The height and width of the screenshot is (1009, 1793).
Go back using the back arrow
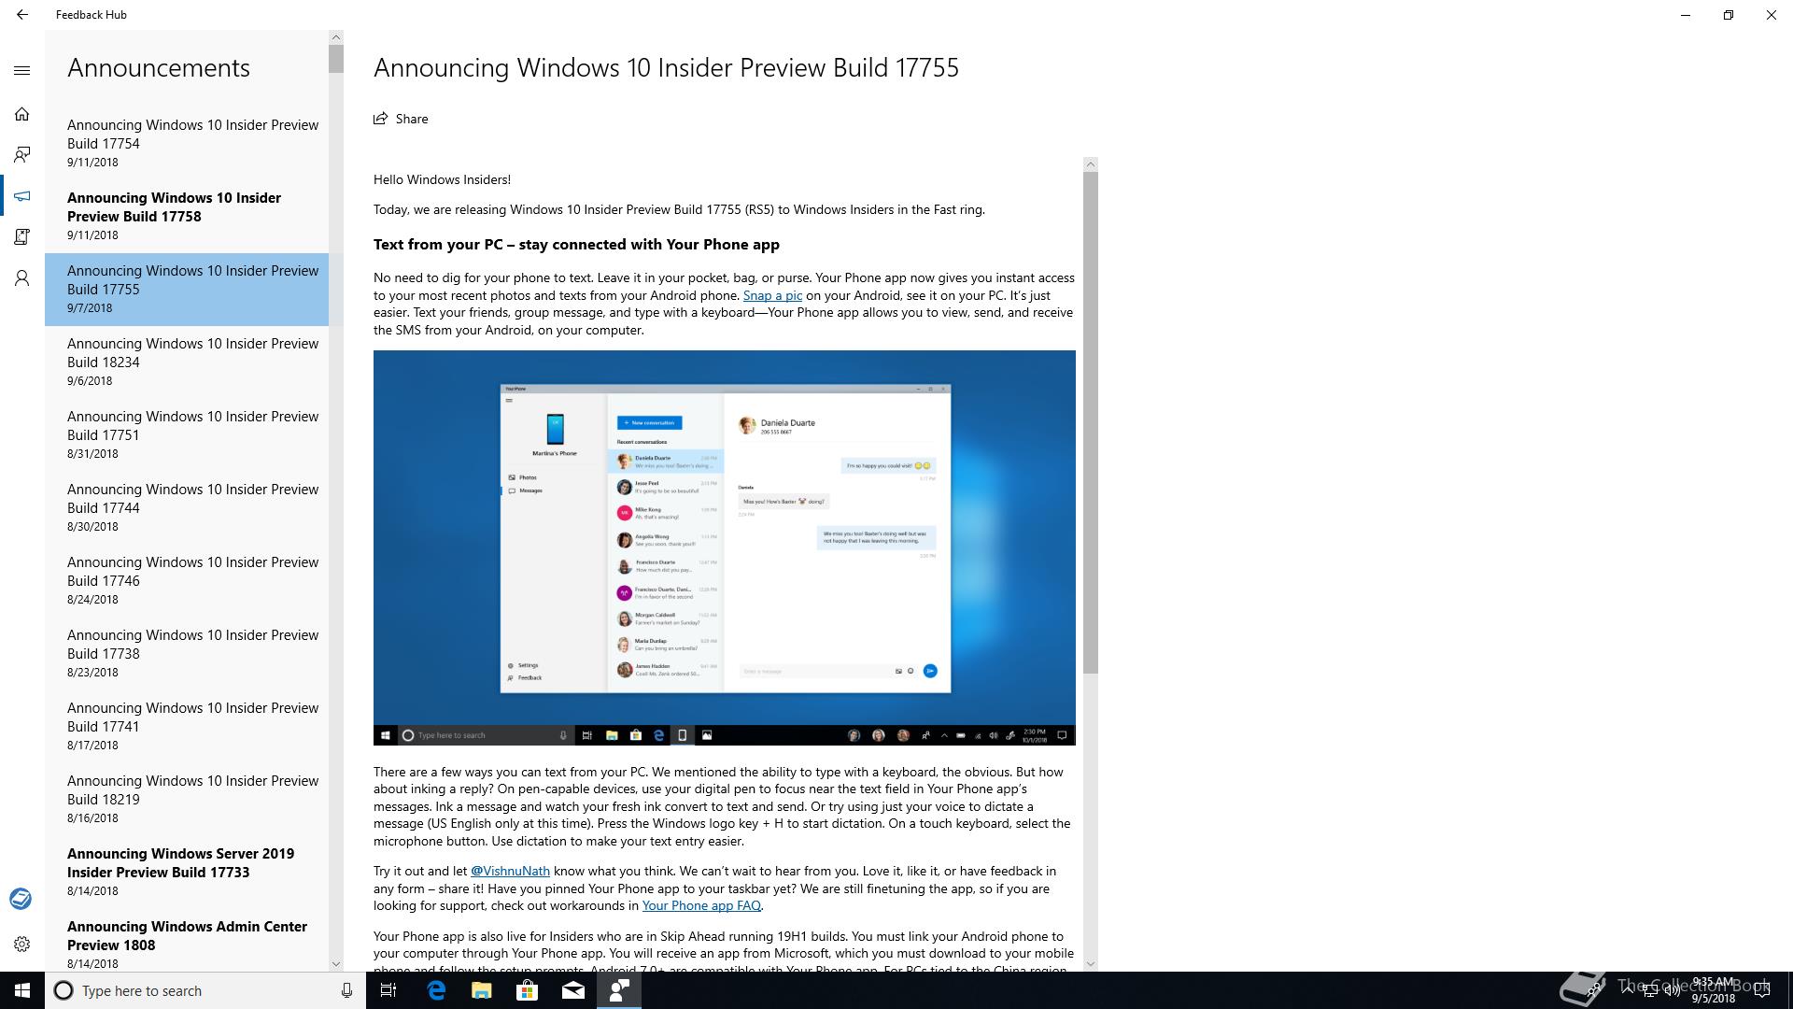coord(22,15)
